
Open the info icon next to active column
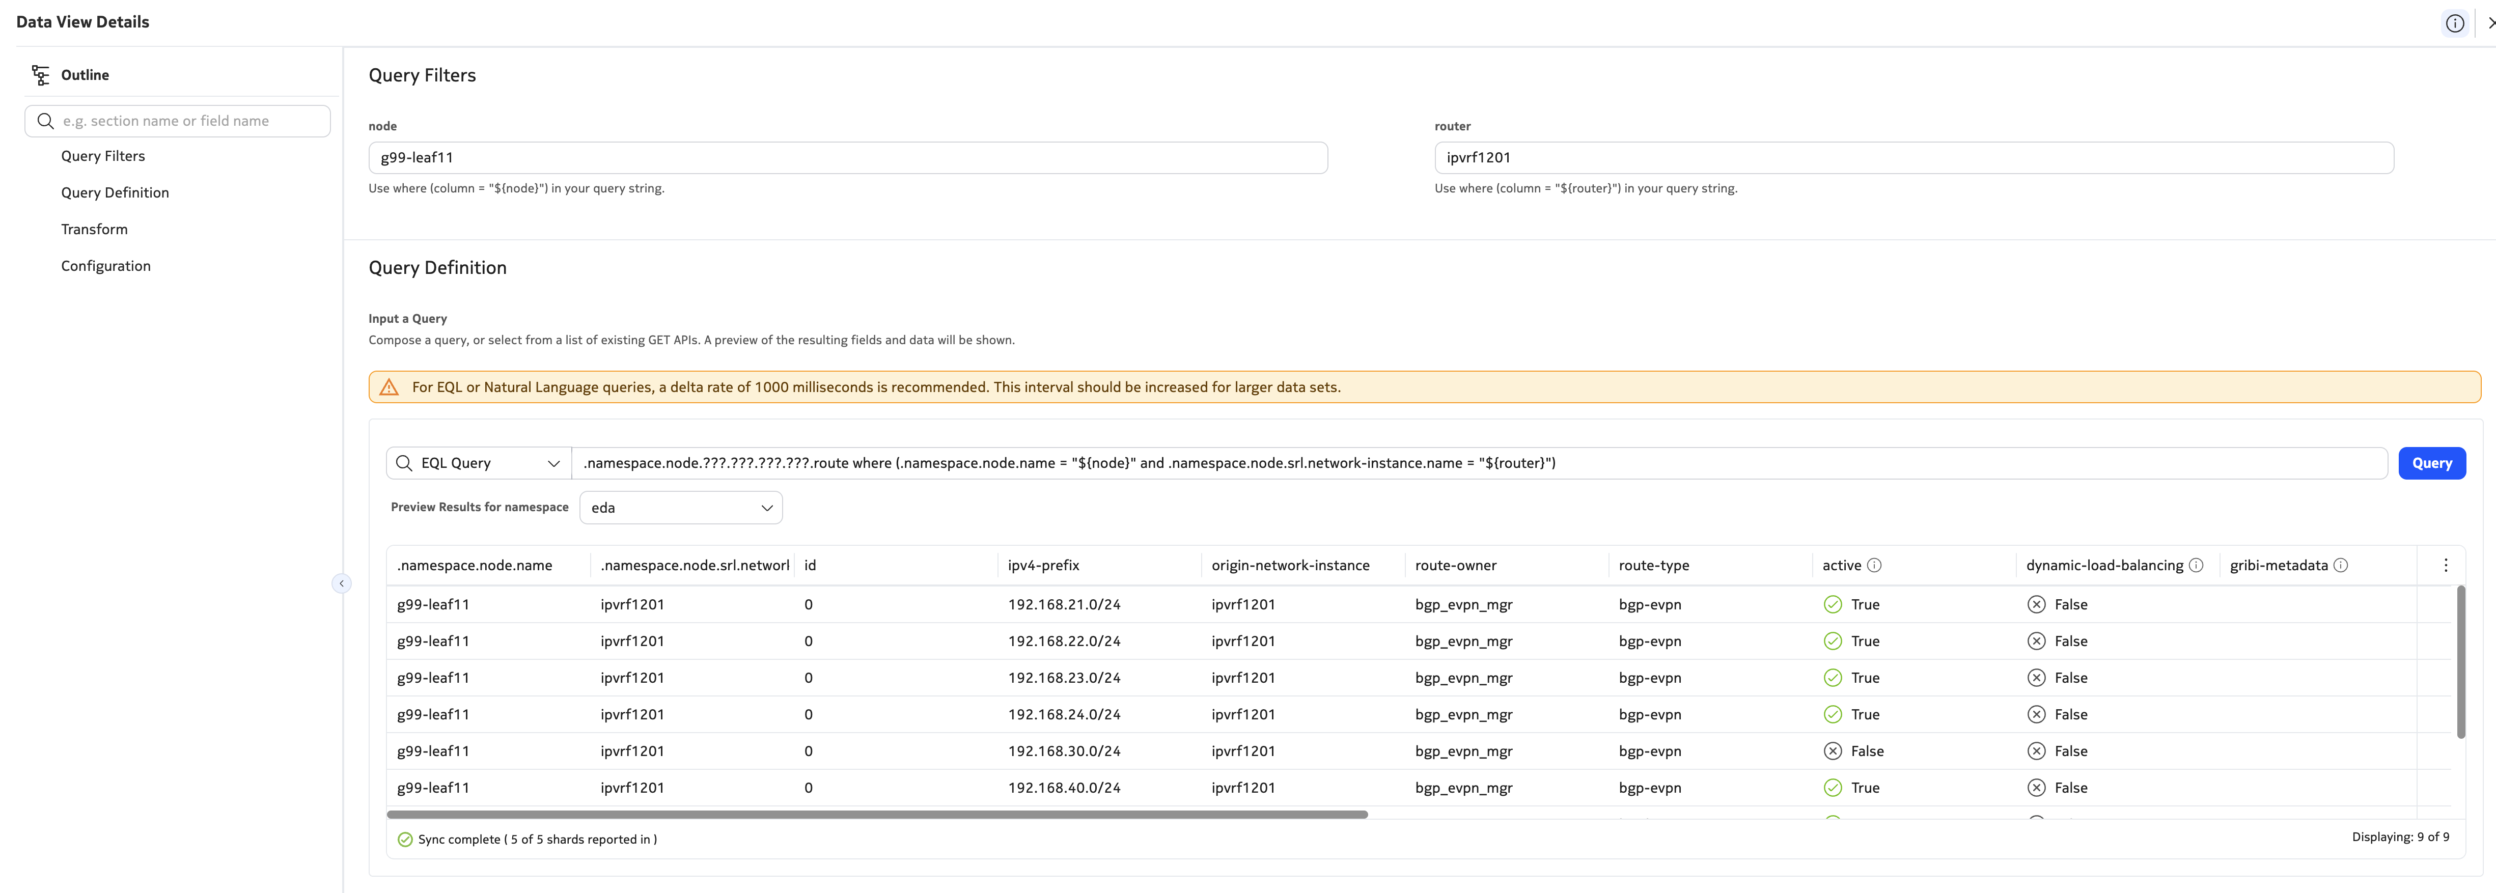point(1874,566)
